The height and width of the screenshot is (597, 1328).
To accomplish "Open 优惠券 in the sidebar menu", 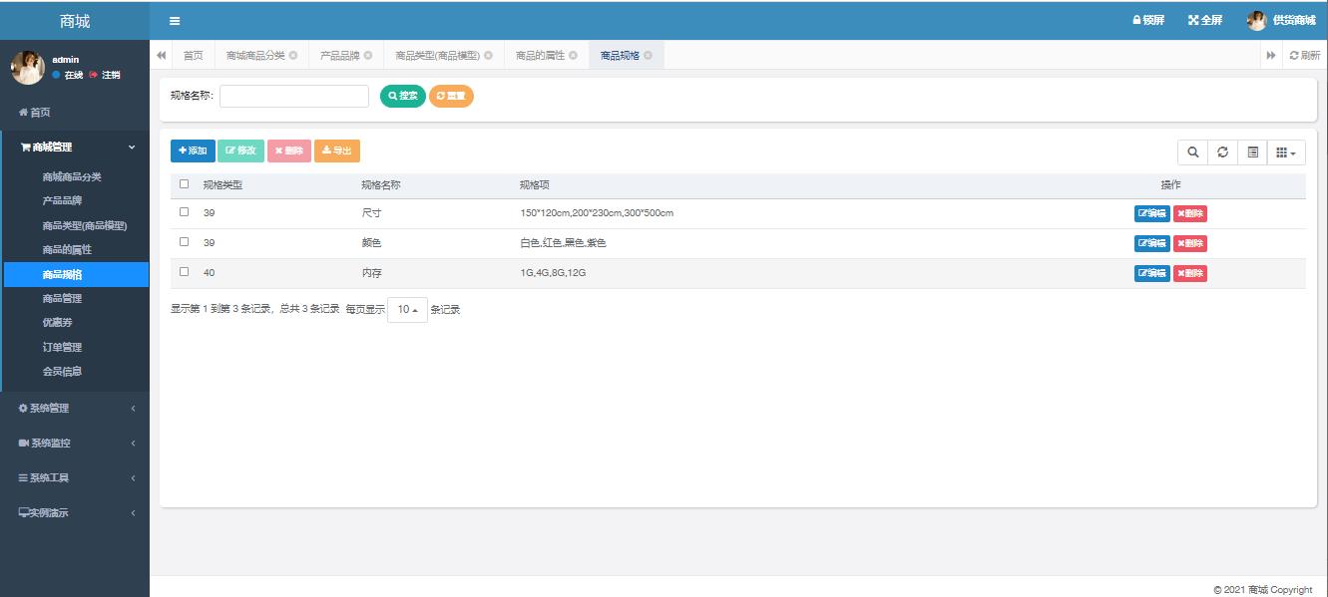I will pyautogui.click(x=58, y=323).
